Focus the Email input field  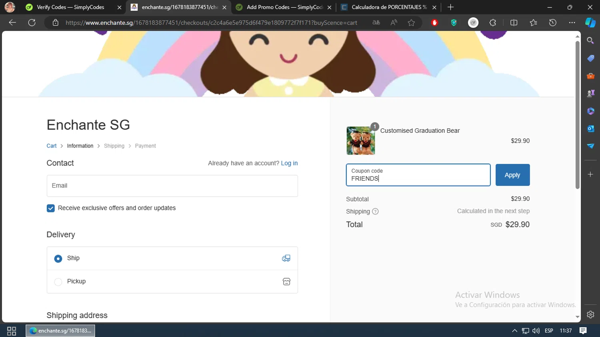172,186
